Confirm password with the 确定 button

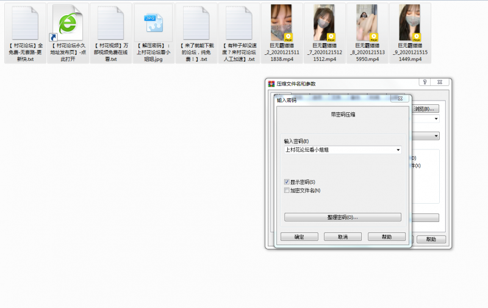(299, 237)
